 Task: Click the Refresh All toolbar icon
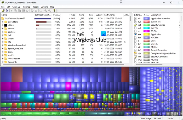coord(7,11)
